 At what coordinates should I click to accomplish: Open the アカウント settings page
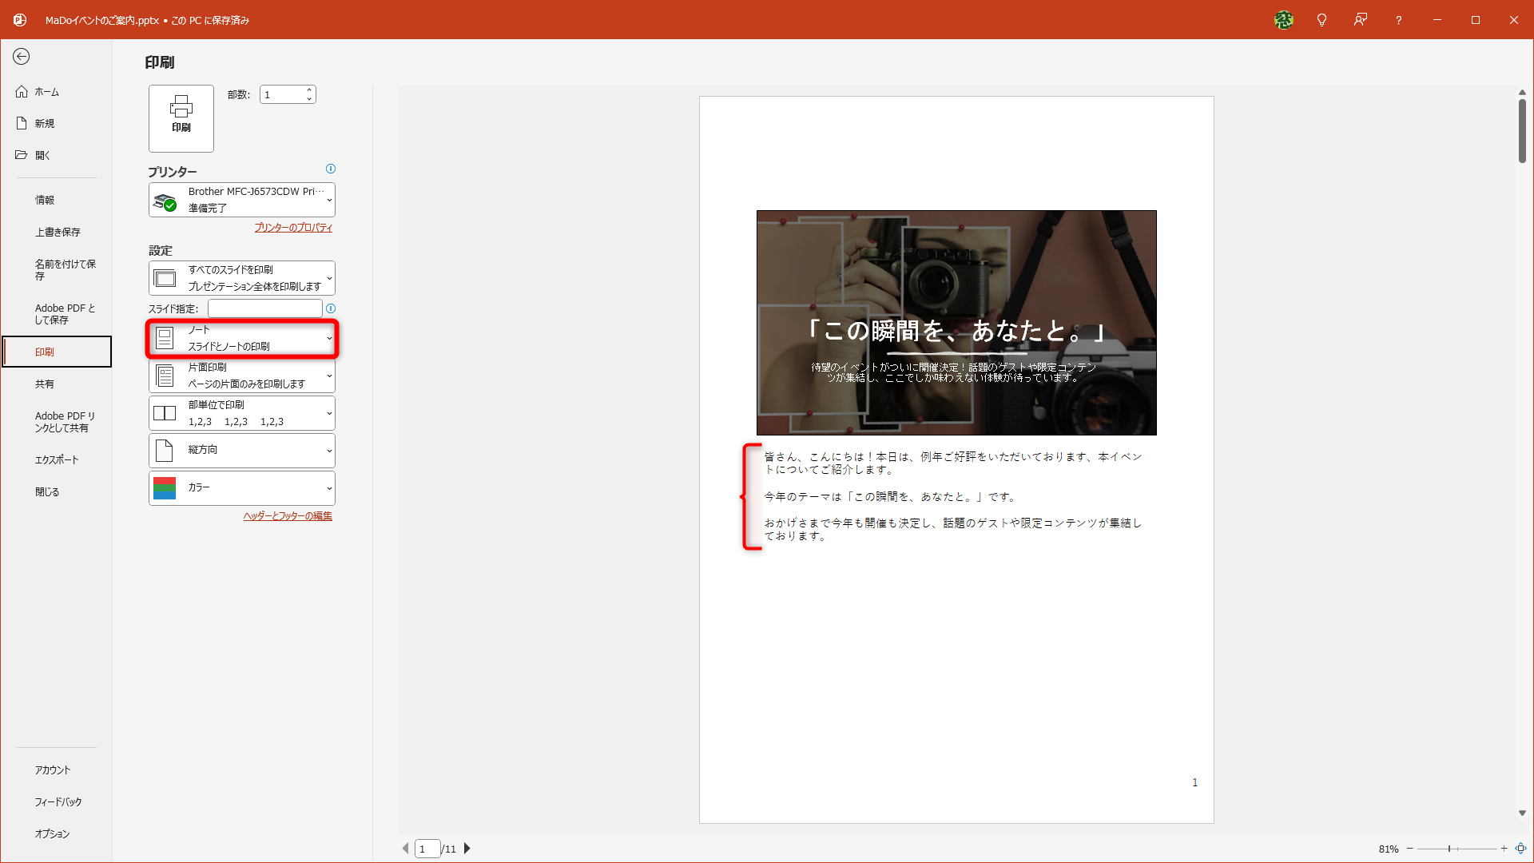pyautogui.click(x=52, y=770)
